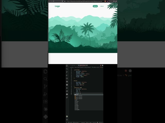Screen dimensions: 165x123
Task: Open Run and Debug in the activity bar
Action: pyautogui.click(x=67, y=75)
